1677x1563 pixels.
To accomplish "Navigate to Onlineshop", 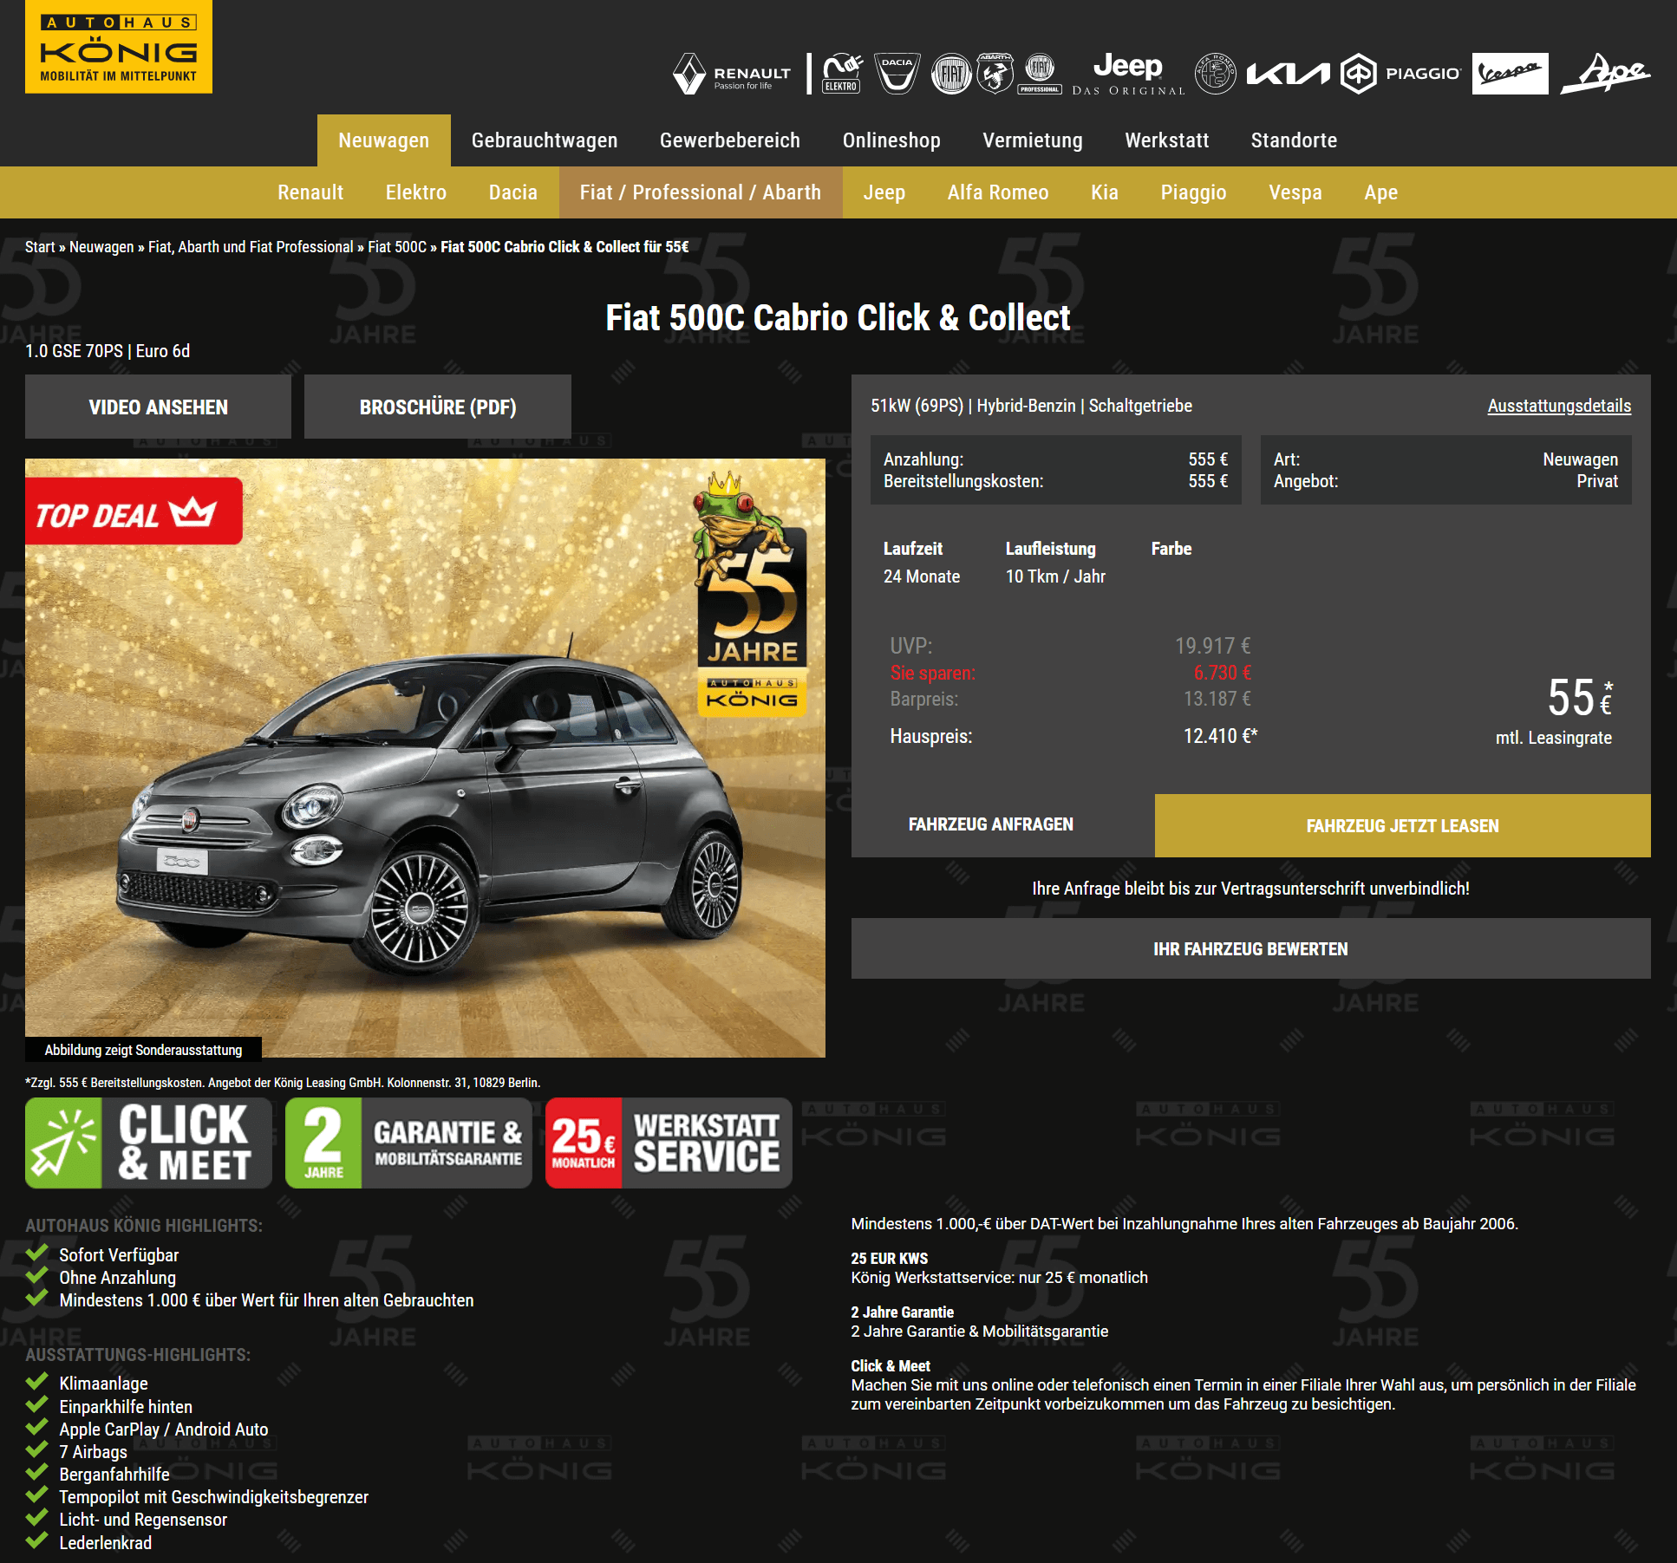I will click(891, 140).
